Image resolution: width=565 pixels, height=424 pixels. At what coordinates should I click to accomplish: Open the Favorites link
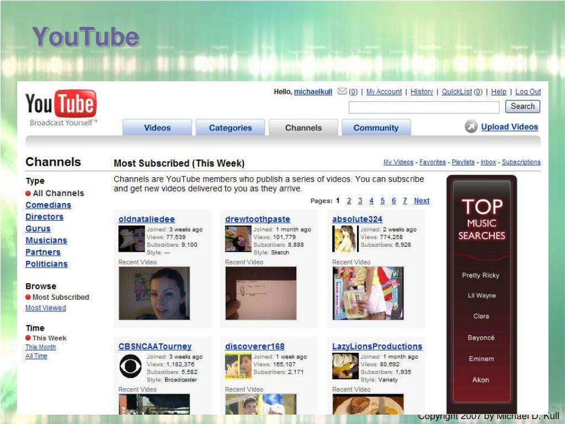(433, 162)
